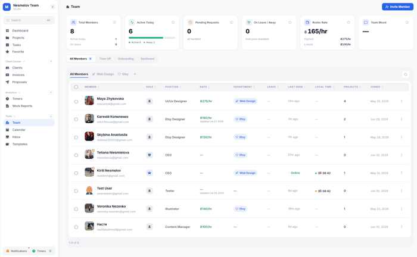Screen dimensions: 417x257
Task: Click the Active Today progress bar
Action: (152, 37)
